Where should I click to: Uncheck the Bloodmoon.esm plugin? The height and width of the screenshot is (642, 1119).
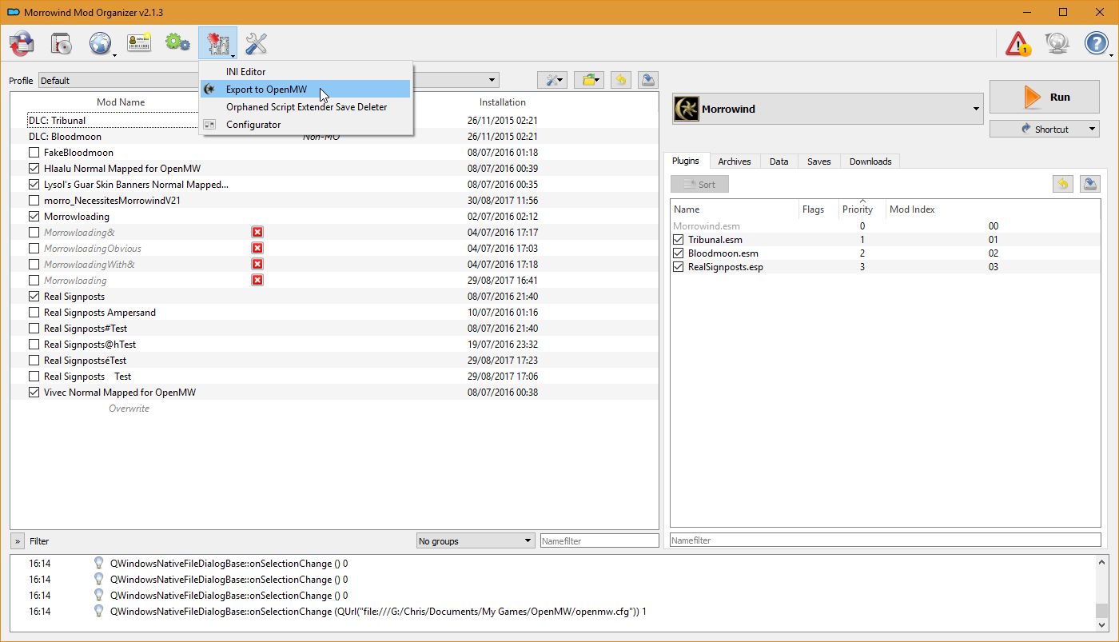[x=679, y=253]
